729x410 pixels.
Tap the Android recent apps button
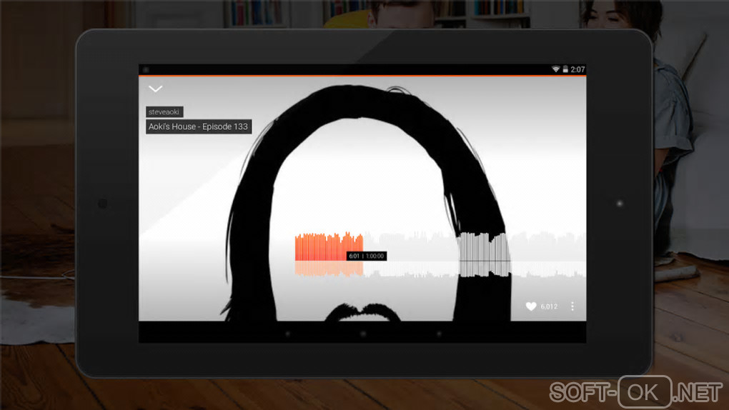coord(439,334)
